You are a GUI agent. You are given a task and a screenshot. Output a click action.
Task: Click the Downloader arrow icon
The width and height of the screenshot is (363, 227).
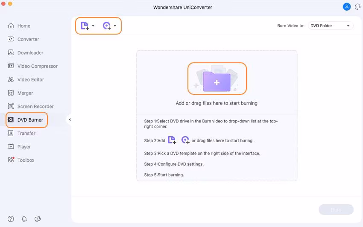(11, 52)
